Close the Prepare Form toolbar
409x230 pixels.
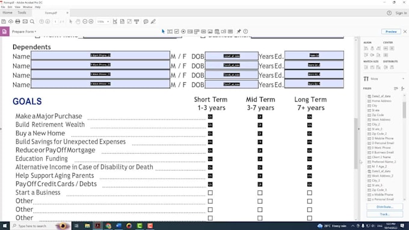[x=405, y=31]
